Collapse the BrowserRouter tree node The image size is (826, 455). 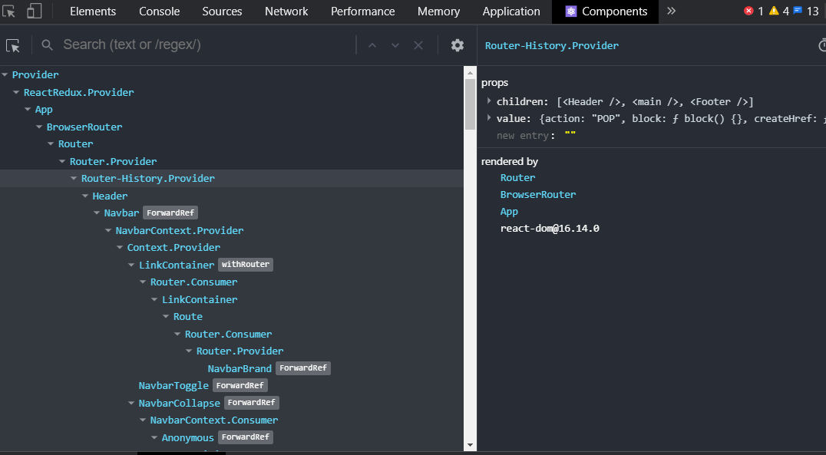coord(39,127)
